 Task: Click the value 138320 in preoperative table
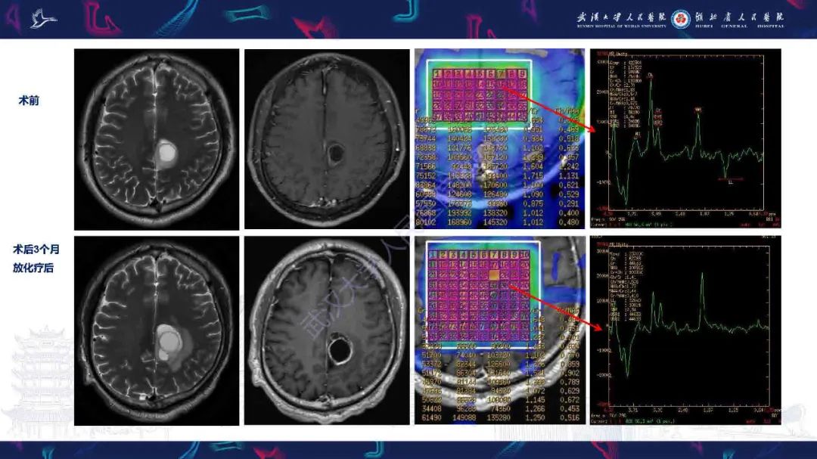click(x=495, y=213)
